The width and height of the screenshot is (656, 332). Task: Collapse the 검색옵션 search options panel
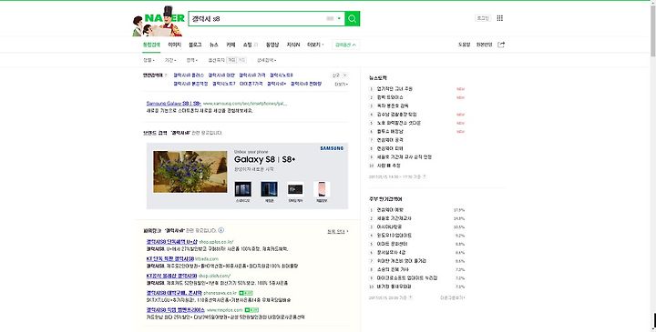point(345,45)
